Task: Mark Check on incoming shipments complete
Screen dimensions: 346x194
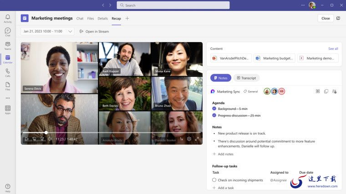Action: click(x=214, y=180)
